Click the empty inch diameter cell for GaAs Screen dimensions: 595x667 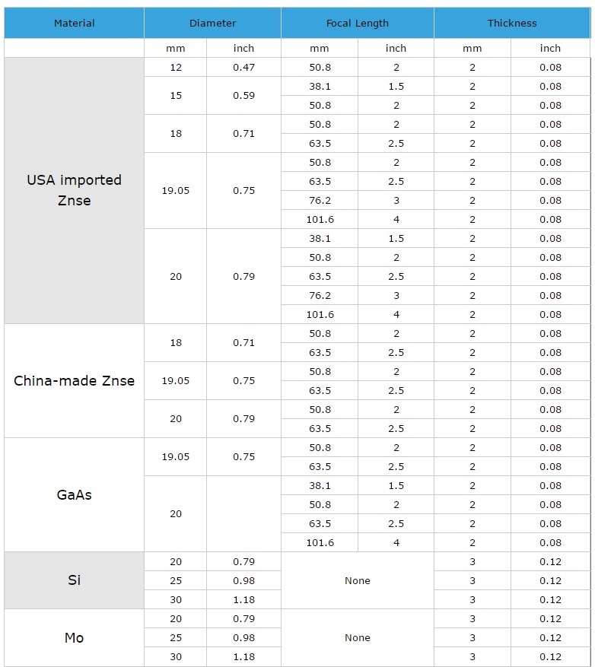coord(243,513)
